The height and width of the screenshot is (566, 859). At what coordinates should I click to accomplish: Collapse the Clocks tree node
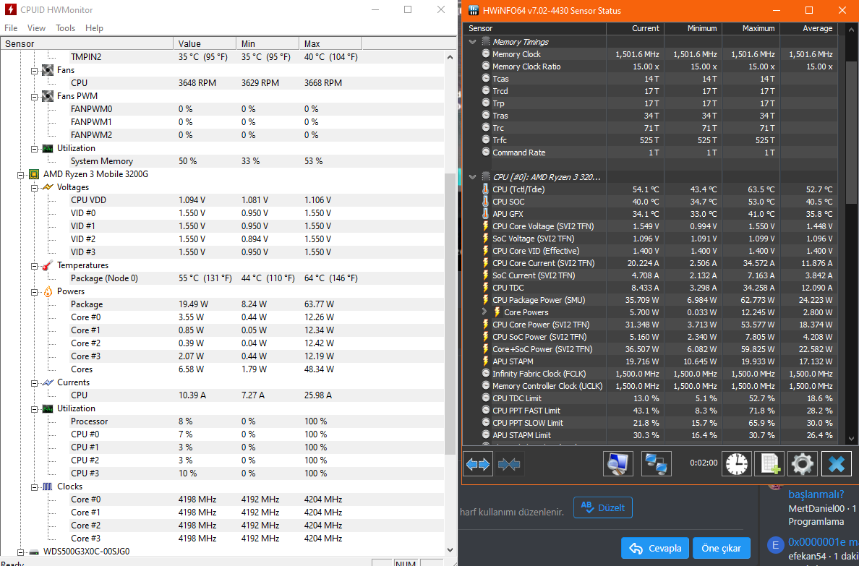point(35,487)
